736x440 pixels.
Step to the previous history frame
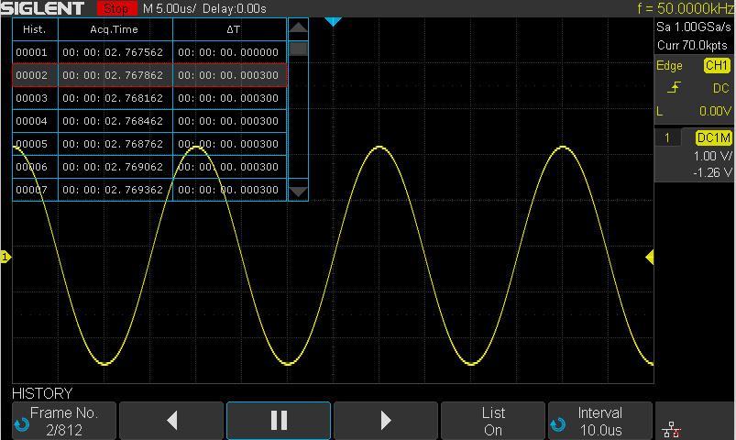tap(171, 420)
